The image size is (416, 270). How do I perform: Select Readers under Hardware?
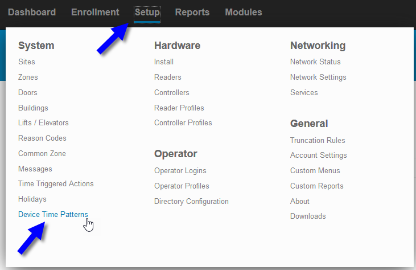coord(168,77)
